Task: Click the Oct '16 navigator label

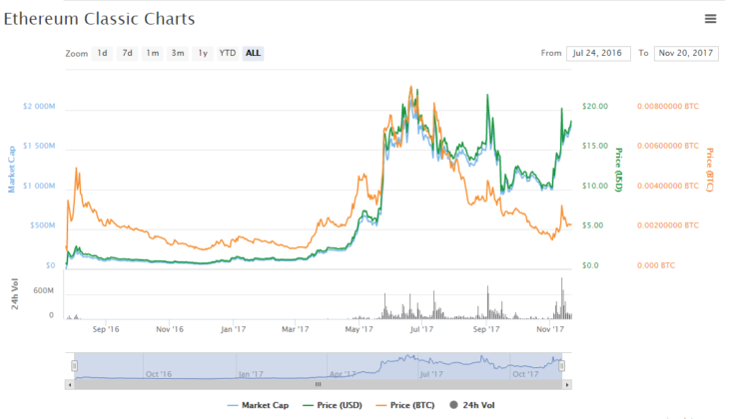Action: 159,374
